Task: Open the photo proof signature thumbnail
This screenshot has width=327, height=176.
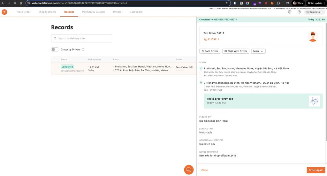Action: click(314, 101)
